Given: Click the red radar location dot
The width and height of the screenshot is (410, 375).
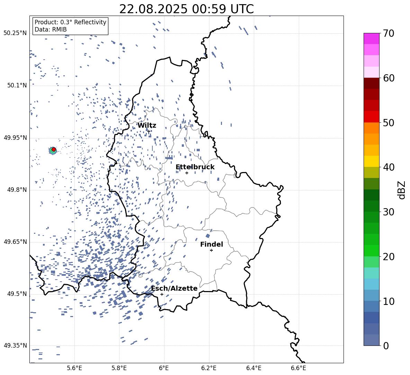Looking at the screenshot, I should 54,150.
